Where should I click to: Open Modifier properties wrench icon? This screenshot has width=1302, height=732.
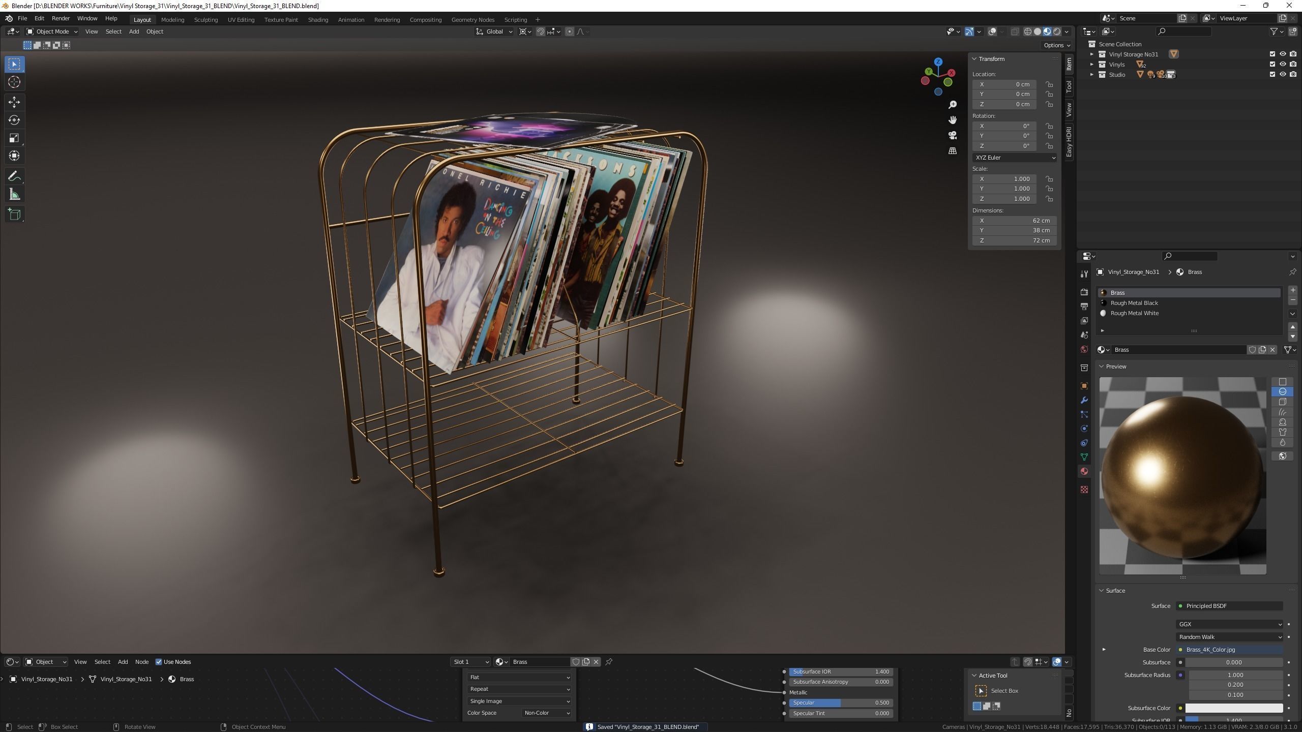click(x=1084, y=400)
